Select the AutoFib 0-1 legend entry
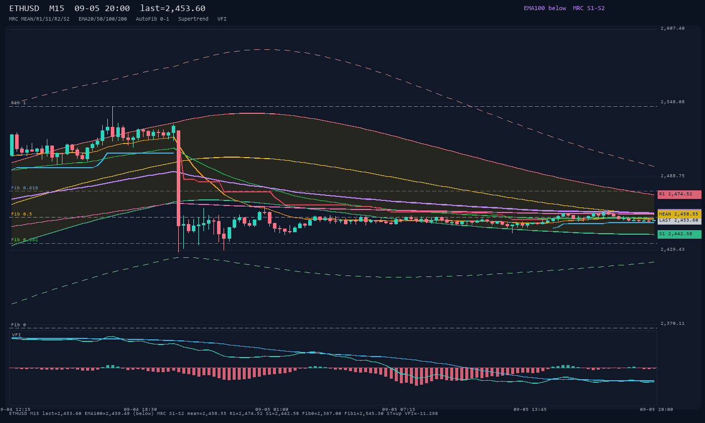The image size is (705, 423). click(x=153, y=19)
